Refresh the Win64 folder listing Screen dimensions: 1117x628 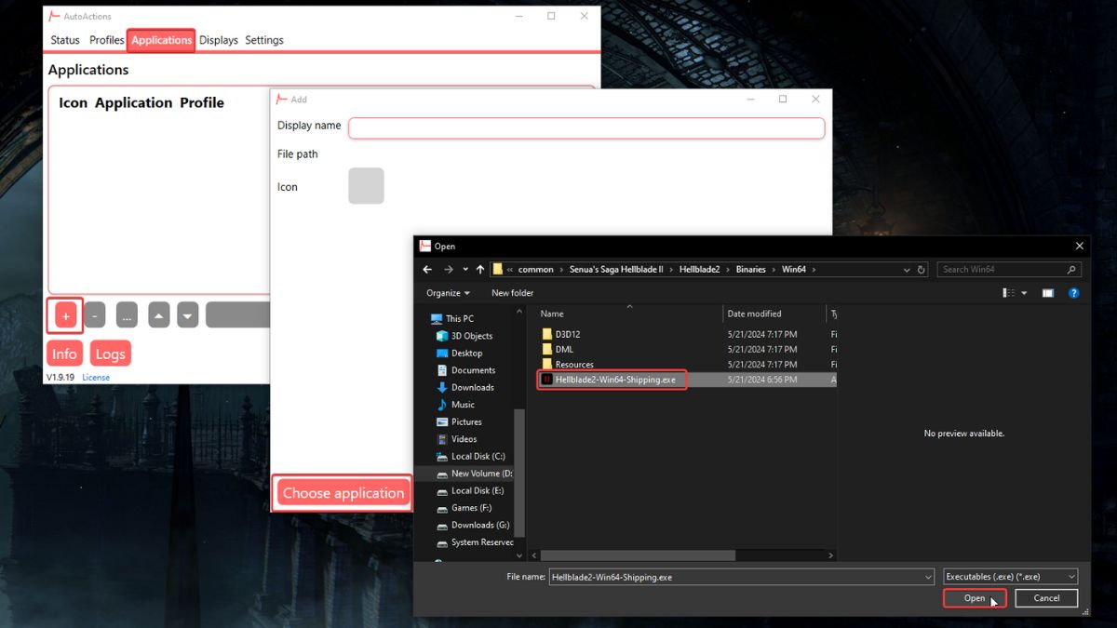coord(922,270)
